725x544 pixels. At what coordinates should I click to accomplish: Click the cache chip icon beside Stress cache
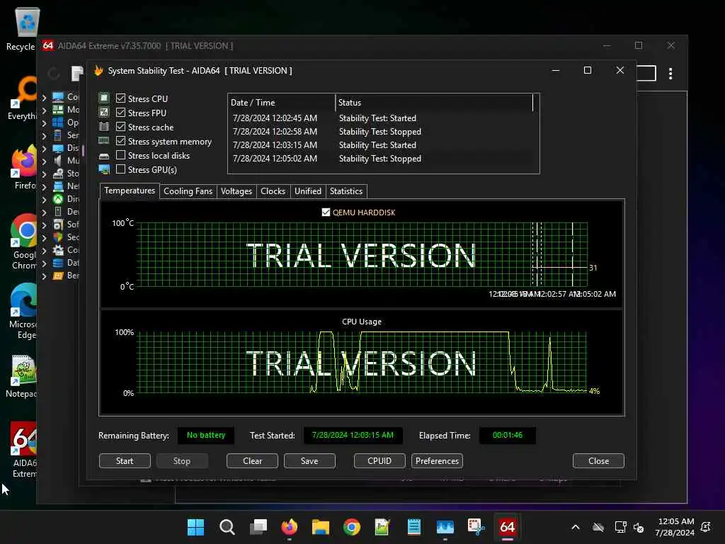(104, 127)
